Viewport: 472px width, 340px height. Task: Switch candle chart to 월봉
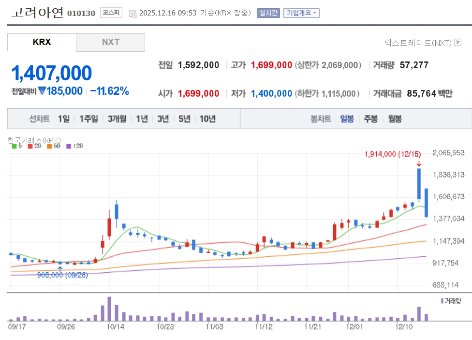pos(395,118)
